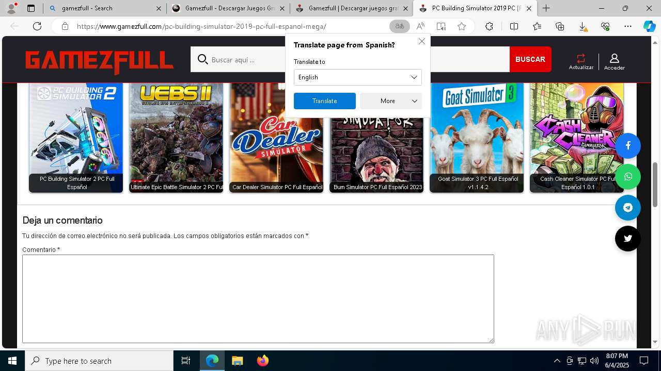Click the browser translate icon in address bar

coord(399,26)
